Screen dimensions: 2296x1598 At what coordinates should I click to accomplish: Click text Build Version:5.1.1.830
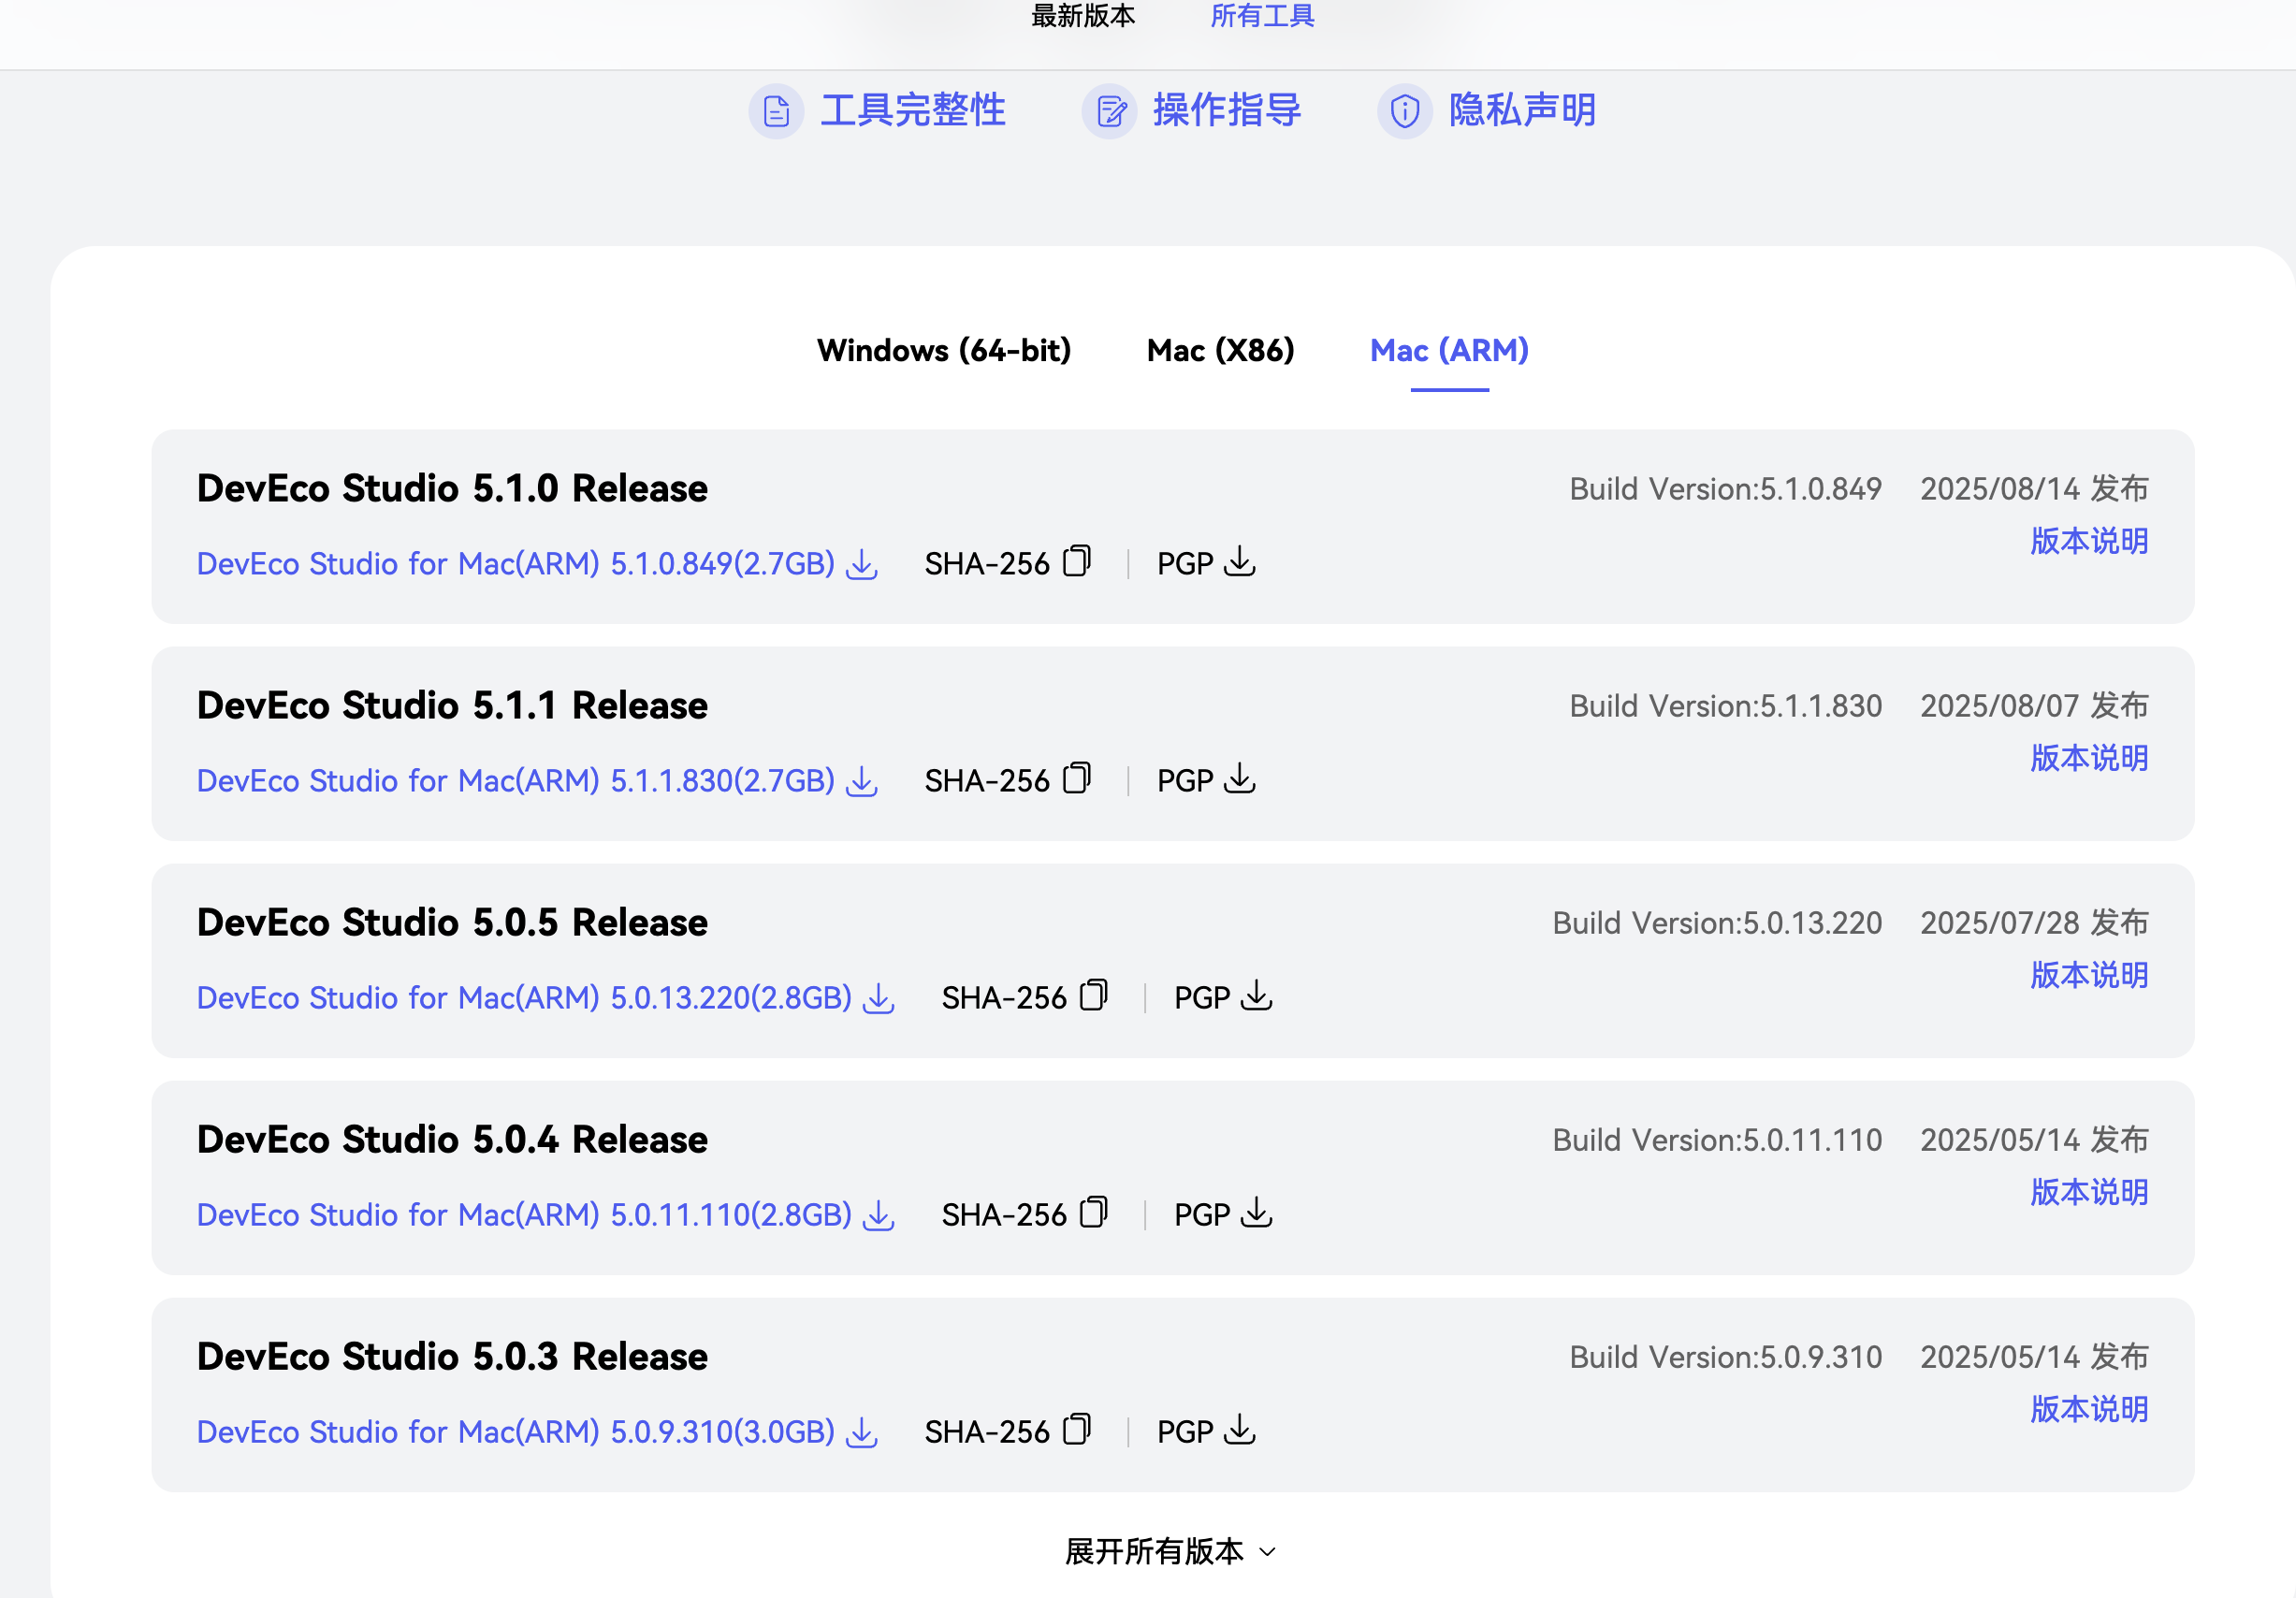[x=1725, y=706]
